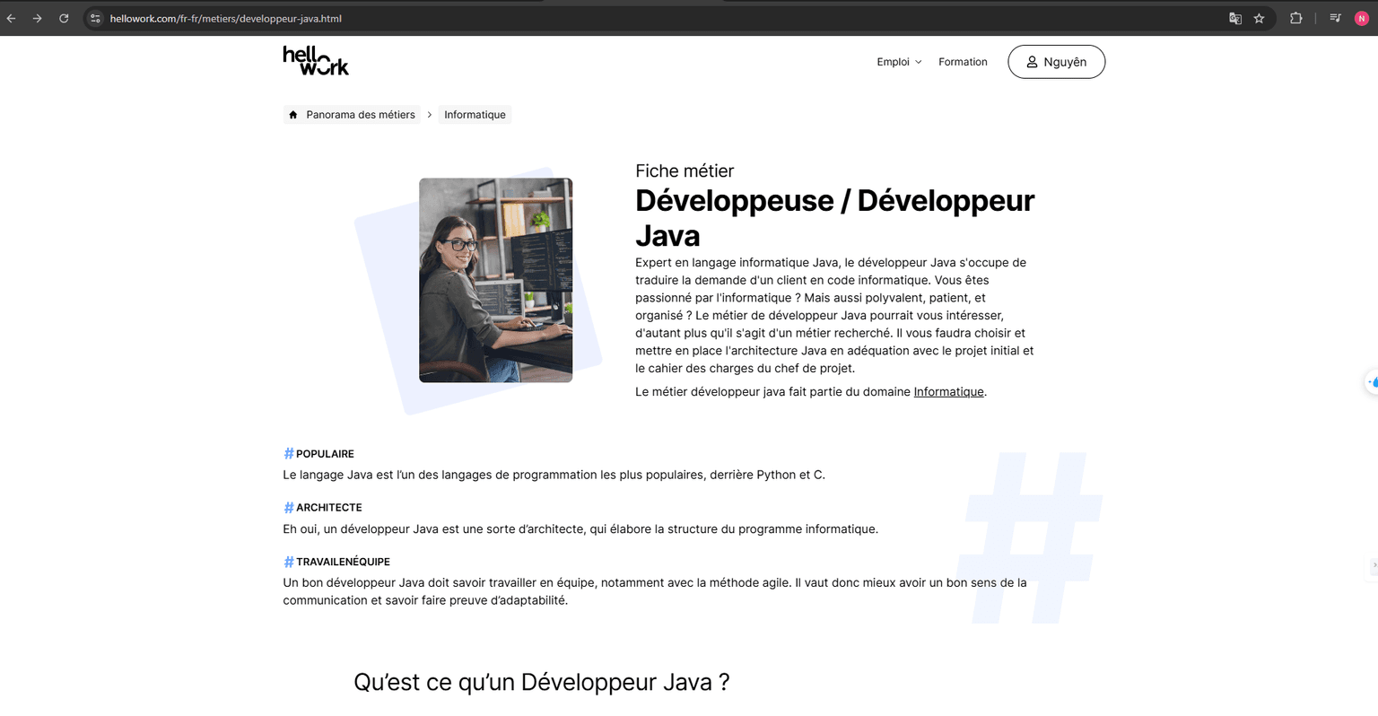Select the Informatique breadcrumb item

point(475,115)
